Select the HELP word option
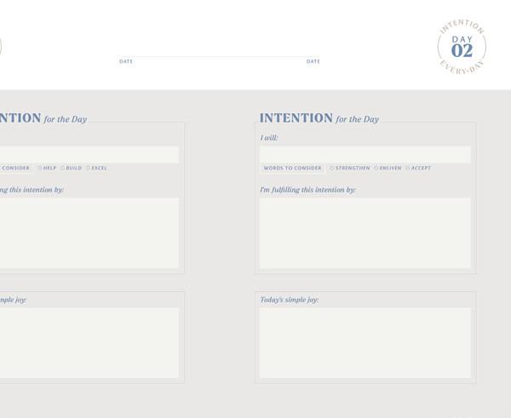This screenshot has height=418, width=511. click(x=47, y=168)
